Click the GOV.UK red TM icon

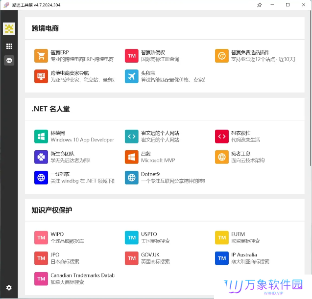coord(132,258)
